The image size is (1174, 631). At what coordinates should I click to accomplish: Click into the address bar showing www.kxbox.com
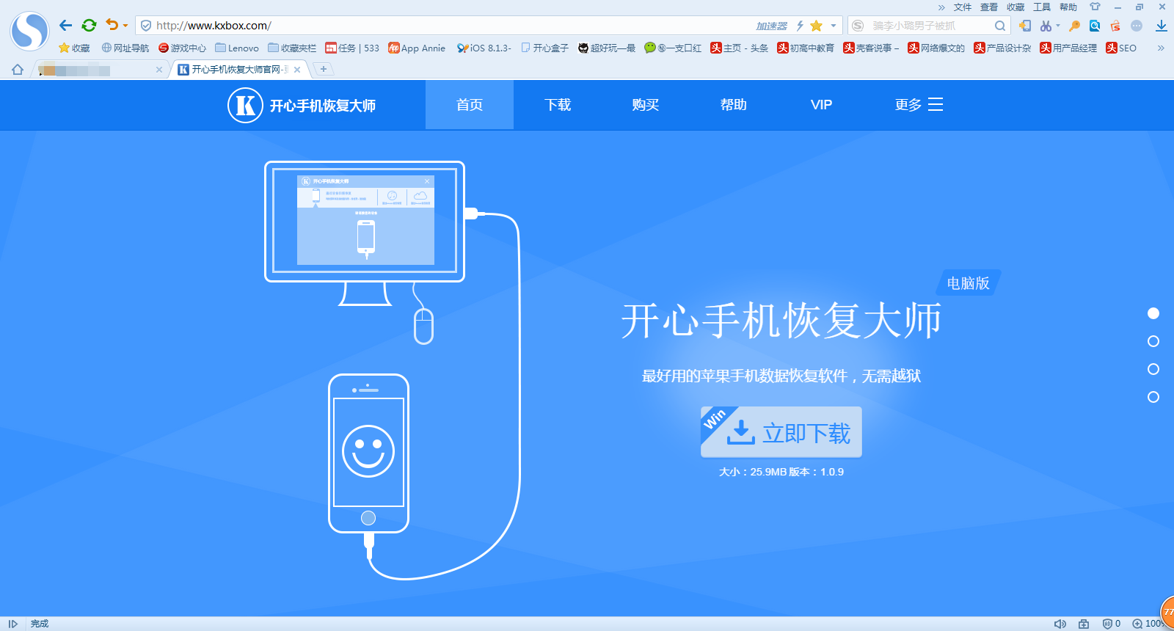pos(440,26)
